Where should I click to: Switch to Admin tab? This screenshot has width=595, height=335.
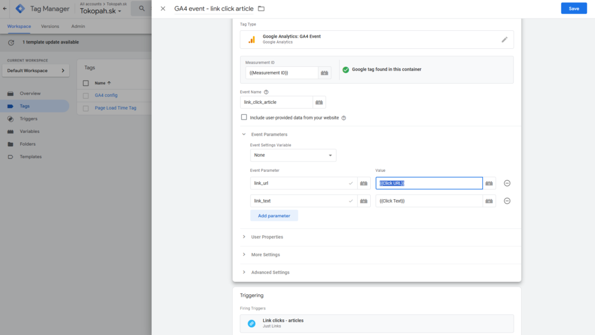click(x=78, y=26)
